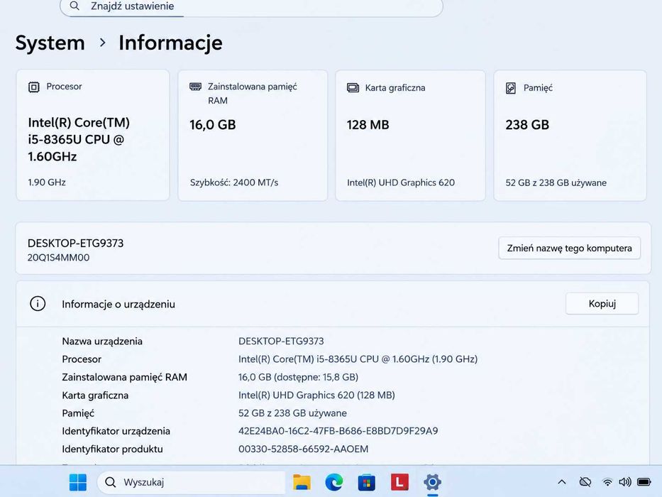Click the 1.90 GHz processor speed text
This screenshot has height=497, width=662.
point(47,182)
